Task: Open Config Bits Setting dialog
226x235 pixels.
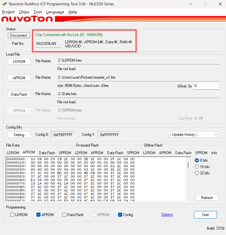Action: (x=19, y=135)
